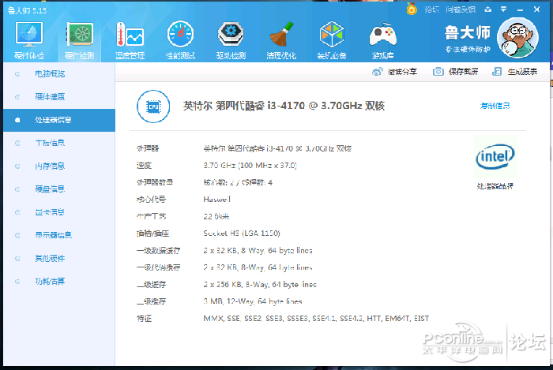Screen dimensions: 553x370
Task: Open the skin changer icon in title bar
Action: point(488,9)
